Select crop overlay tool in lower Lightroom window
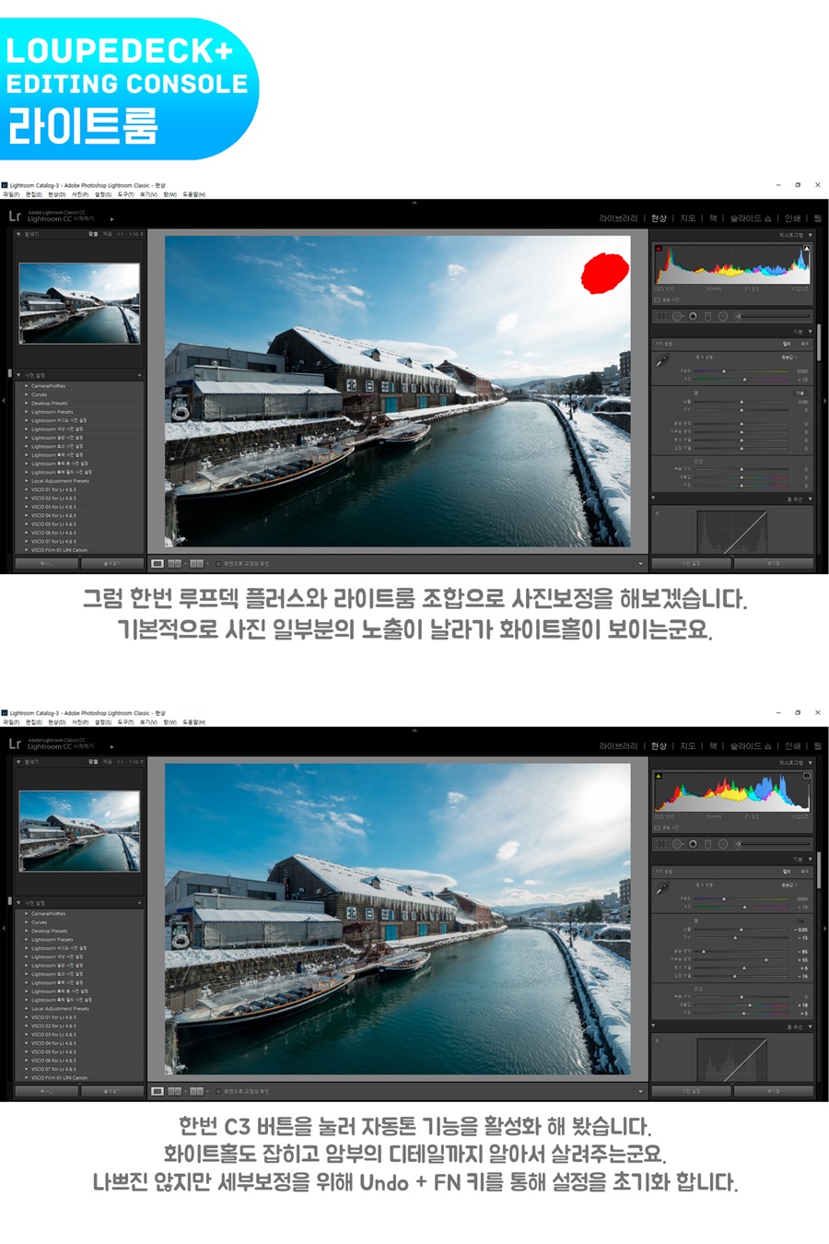The width and height of the screenshot is (829, 1244). (661, 844)
